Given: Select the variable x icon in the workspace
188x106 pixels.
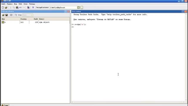Looking at the screenshot, I should pyautogui.click(x=3, y=22).
